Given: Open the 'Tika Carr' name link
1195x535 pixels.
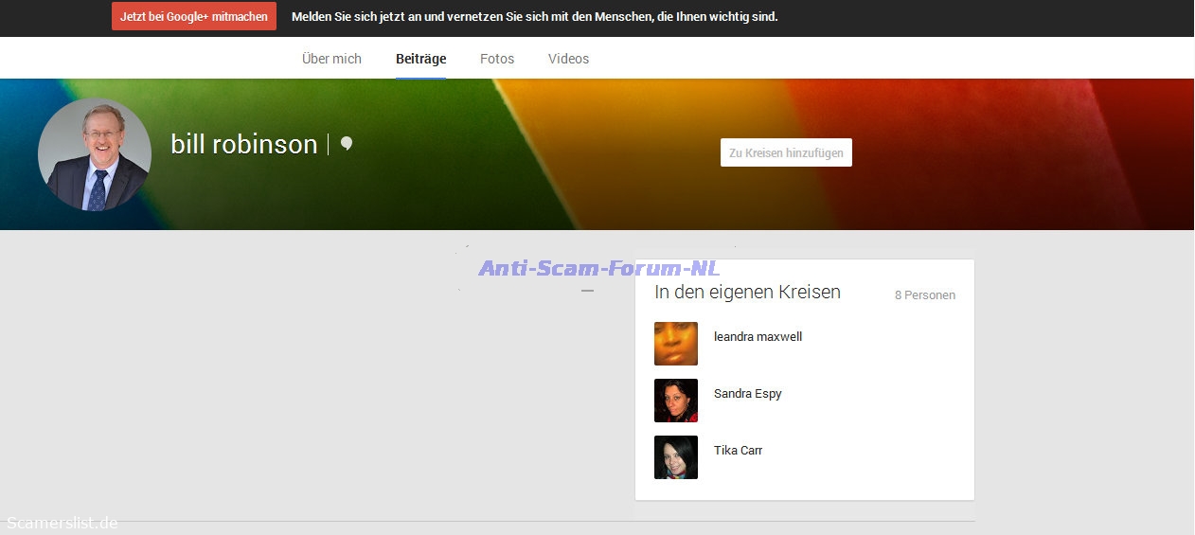Looking at the screenshot, I should click(x=738, y=451).
